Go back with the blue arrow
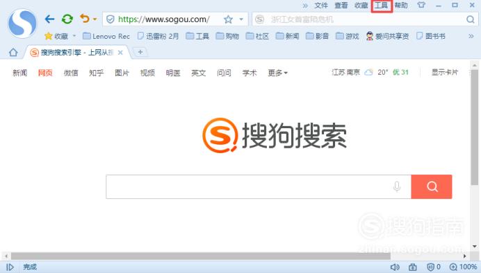Image resolution: width=481 pixels, height=273 pixels. click(49, 19)
